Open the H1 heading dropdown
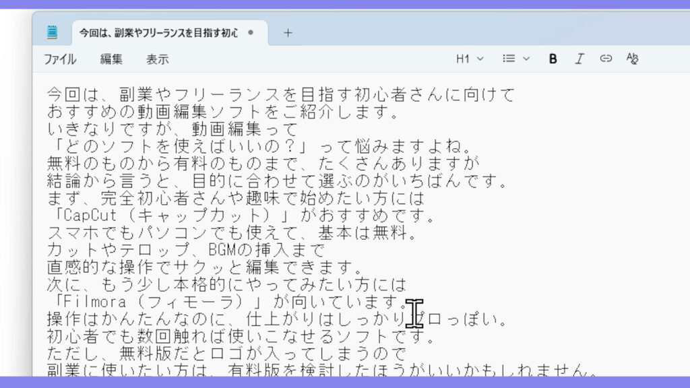The width and height of the screenshot is (690, 388). [470, 59]
